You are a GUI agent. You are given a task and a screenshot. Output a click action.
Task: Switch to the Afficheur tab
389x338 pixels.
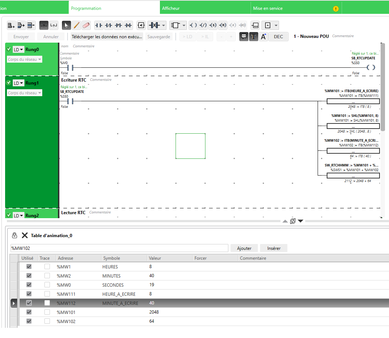(205, 8)
